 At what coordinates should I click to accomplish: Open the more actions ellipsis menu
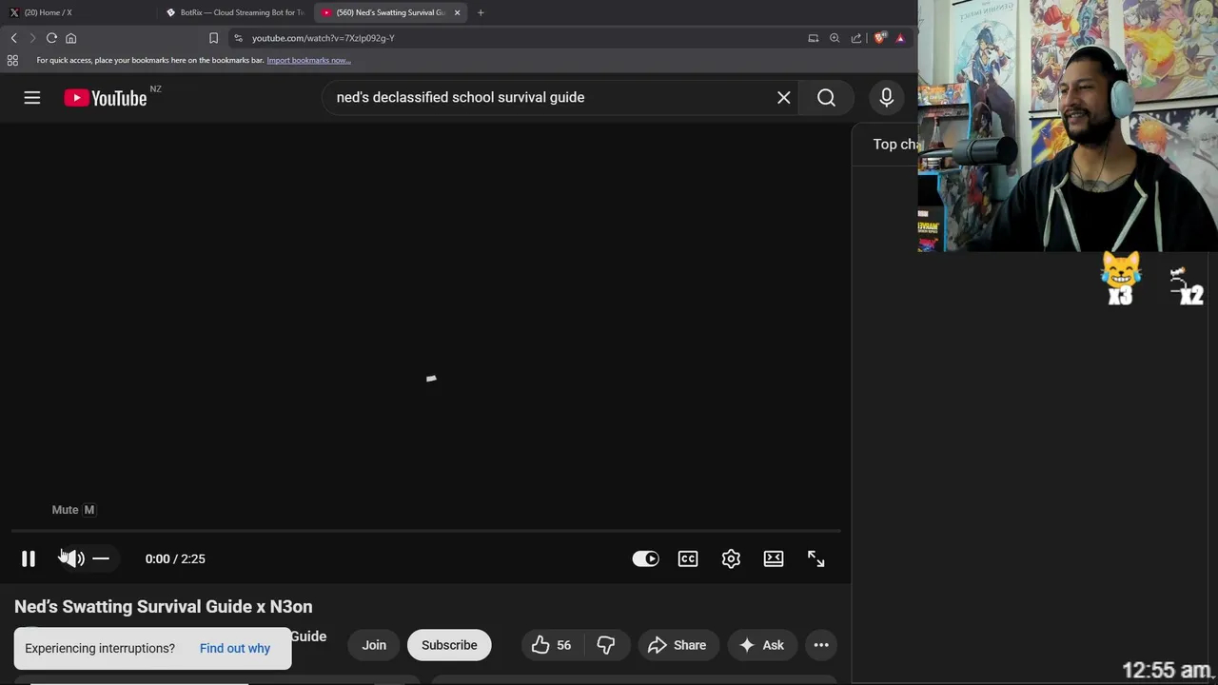pyautogui.click(x=821, y=645)
